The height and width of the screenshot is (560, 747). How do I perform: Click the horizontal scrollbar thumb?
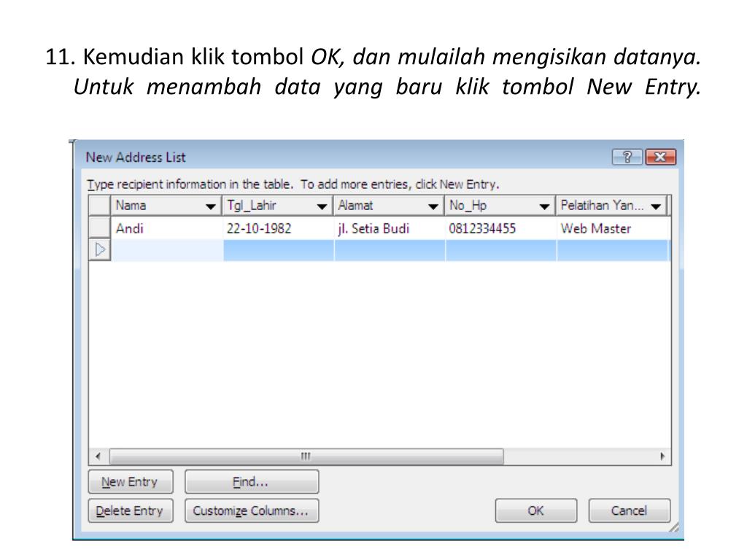point(306,456)
